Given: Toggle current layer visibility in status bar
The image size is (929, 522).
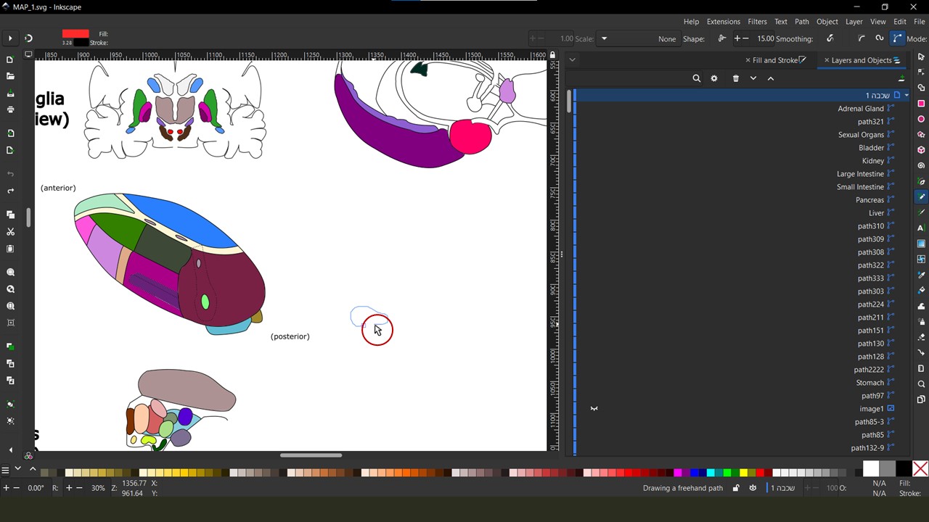Looking at the screenshot, I should (753, 488).
